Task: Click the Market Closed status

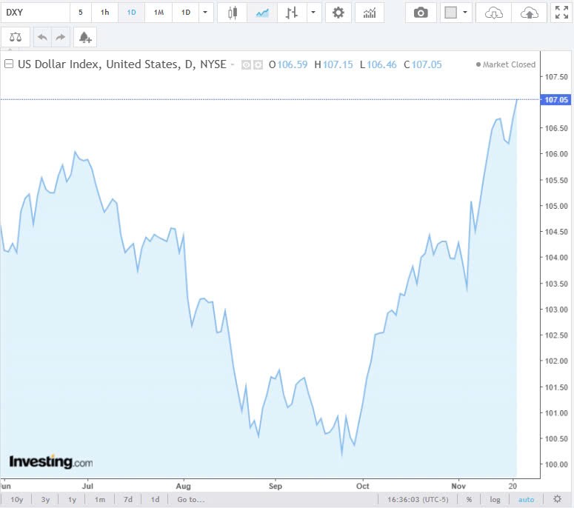Action: point(506,64)
